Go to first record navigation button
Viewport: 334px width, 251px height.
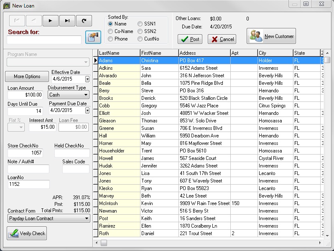point(17,20)
